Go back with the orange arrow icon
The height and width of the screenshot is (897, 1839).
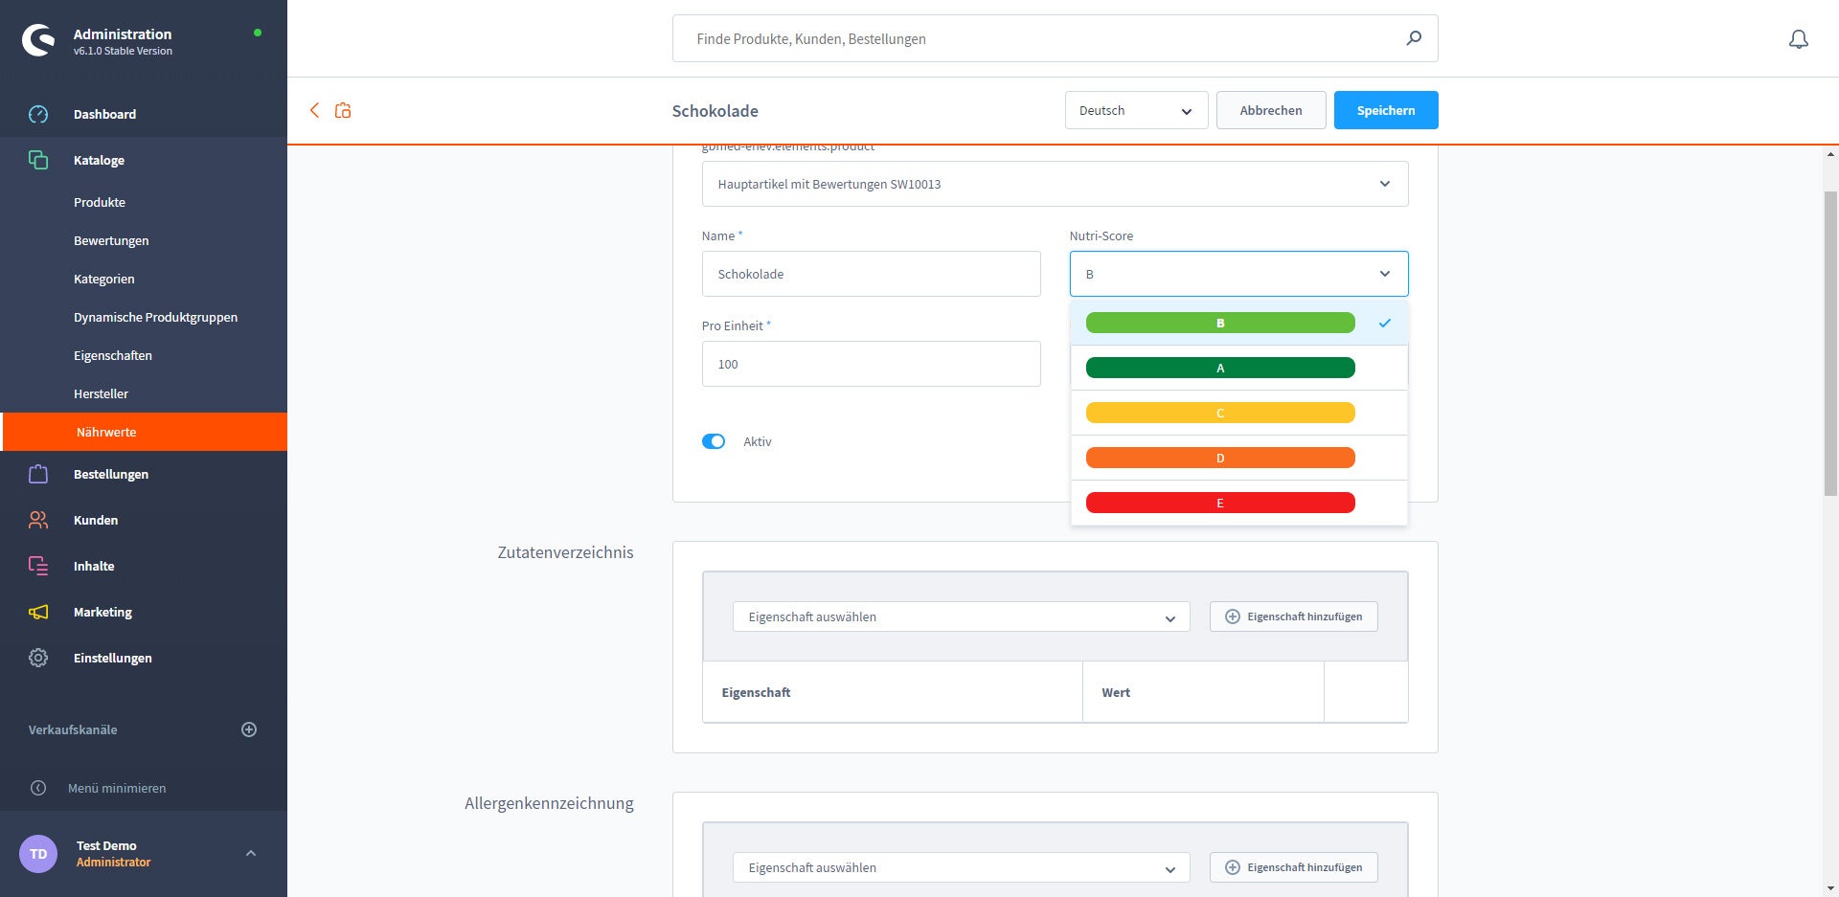point(314,110)
